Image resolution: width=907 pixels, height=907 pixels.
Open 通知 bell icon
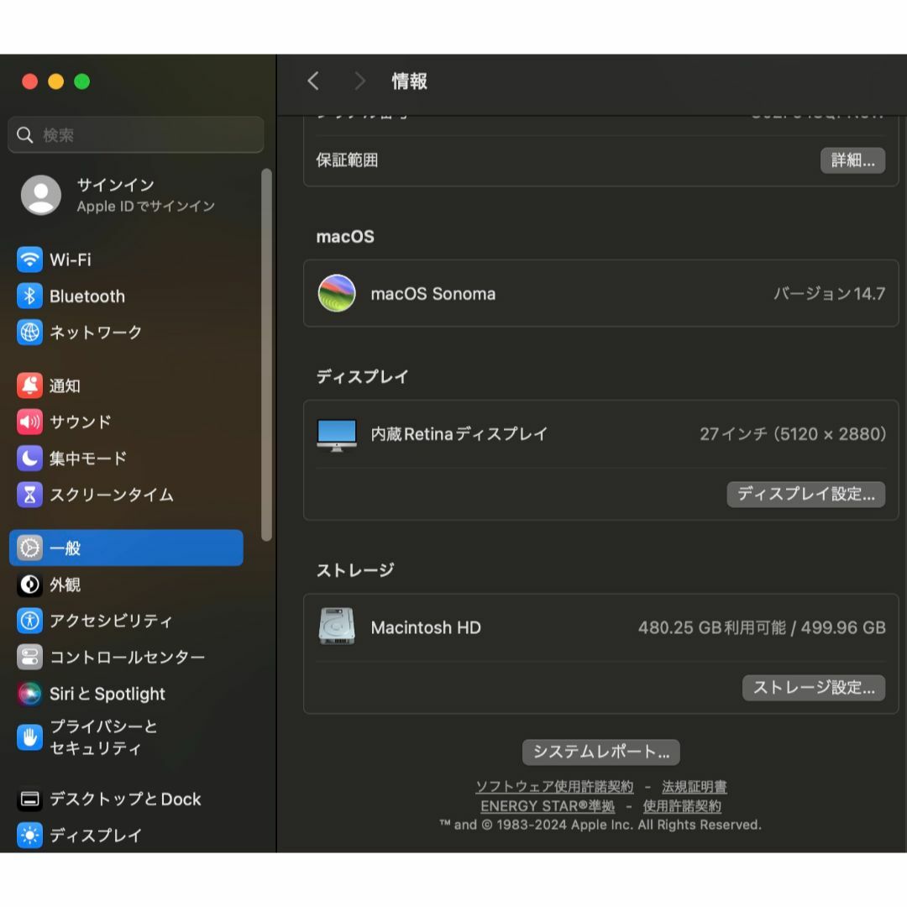click(29, 385)
